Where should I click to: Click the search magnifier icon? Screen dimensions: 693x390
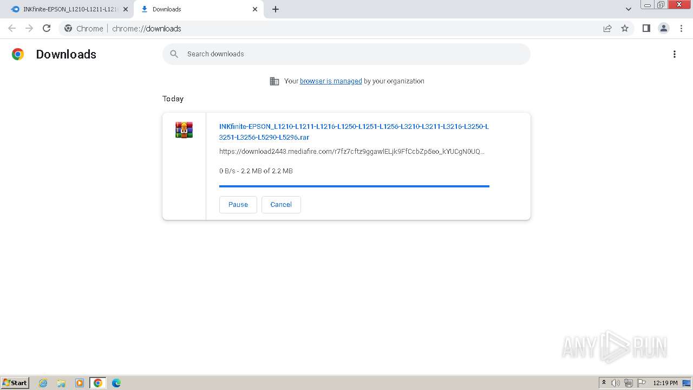coord(174,54)
